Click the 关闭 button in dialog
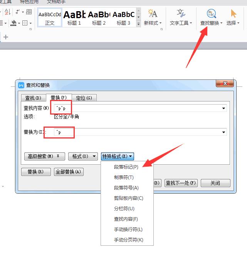Viewport: 247px width, 255px height. pos(215,183)
